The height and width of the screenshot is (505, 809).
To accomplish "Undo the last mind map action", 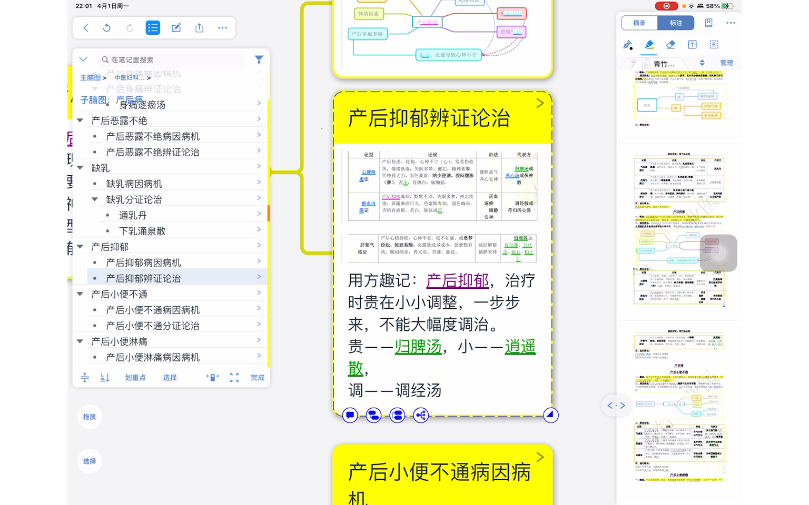I will [107, 28].
